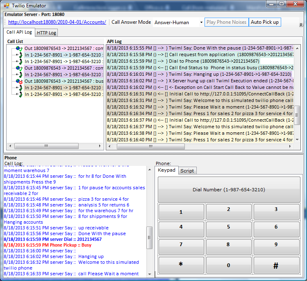This screenshot has width=307, height=281.
Task: Tap keypad digit 7
Action: [181, 247]
